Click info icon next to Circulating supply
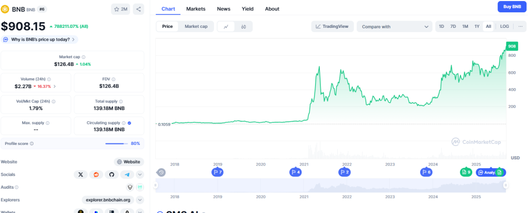Viewport: 528px width, 213px height. [124, 123]
